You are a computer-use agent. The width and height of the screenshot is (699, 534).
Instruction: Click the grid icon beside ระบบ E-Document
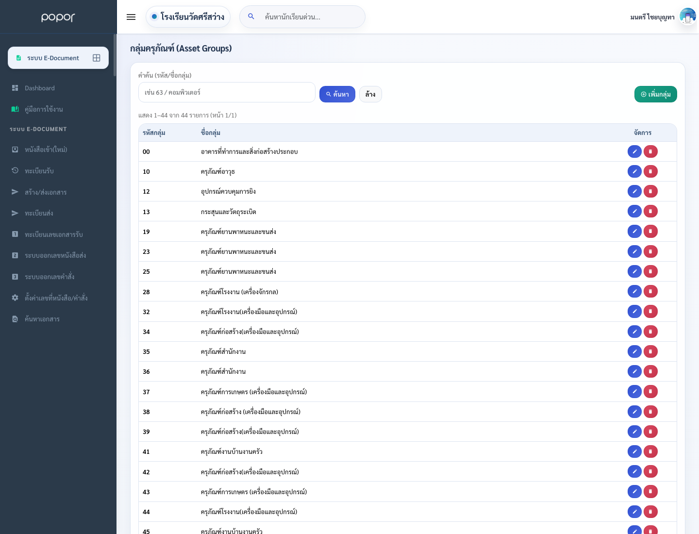point(97,58)
